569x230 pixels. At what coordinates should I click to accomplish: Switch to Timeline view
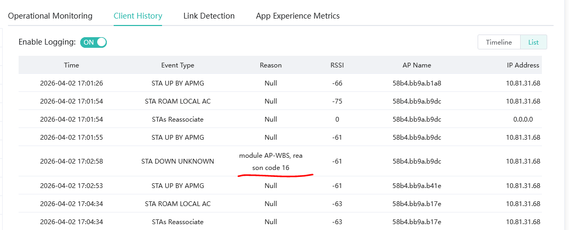point(499,42)
